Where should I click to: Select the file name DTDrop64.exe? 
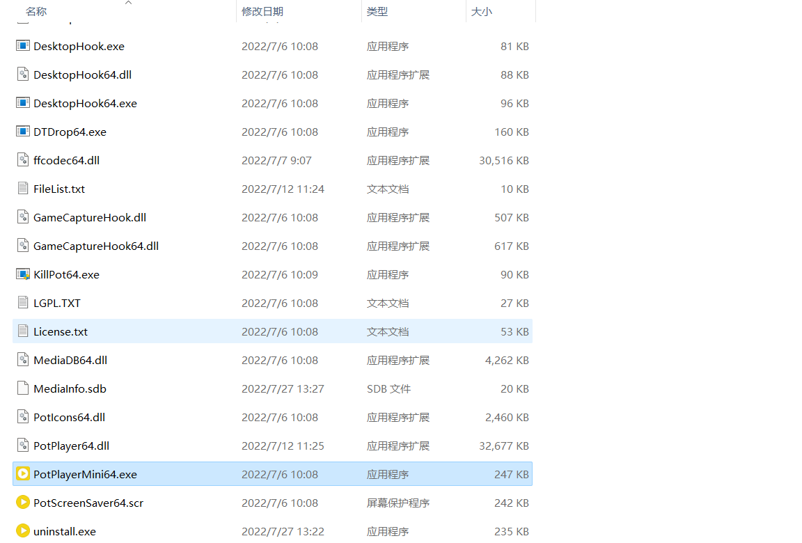pos(70,132)
